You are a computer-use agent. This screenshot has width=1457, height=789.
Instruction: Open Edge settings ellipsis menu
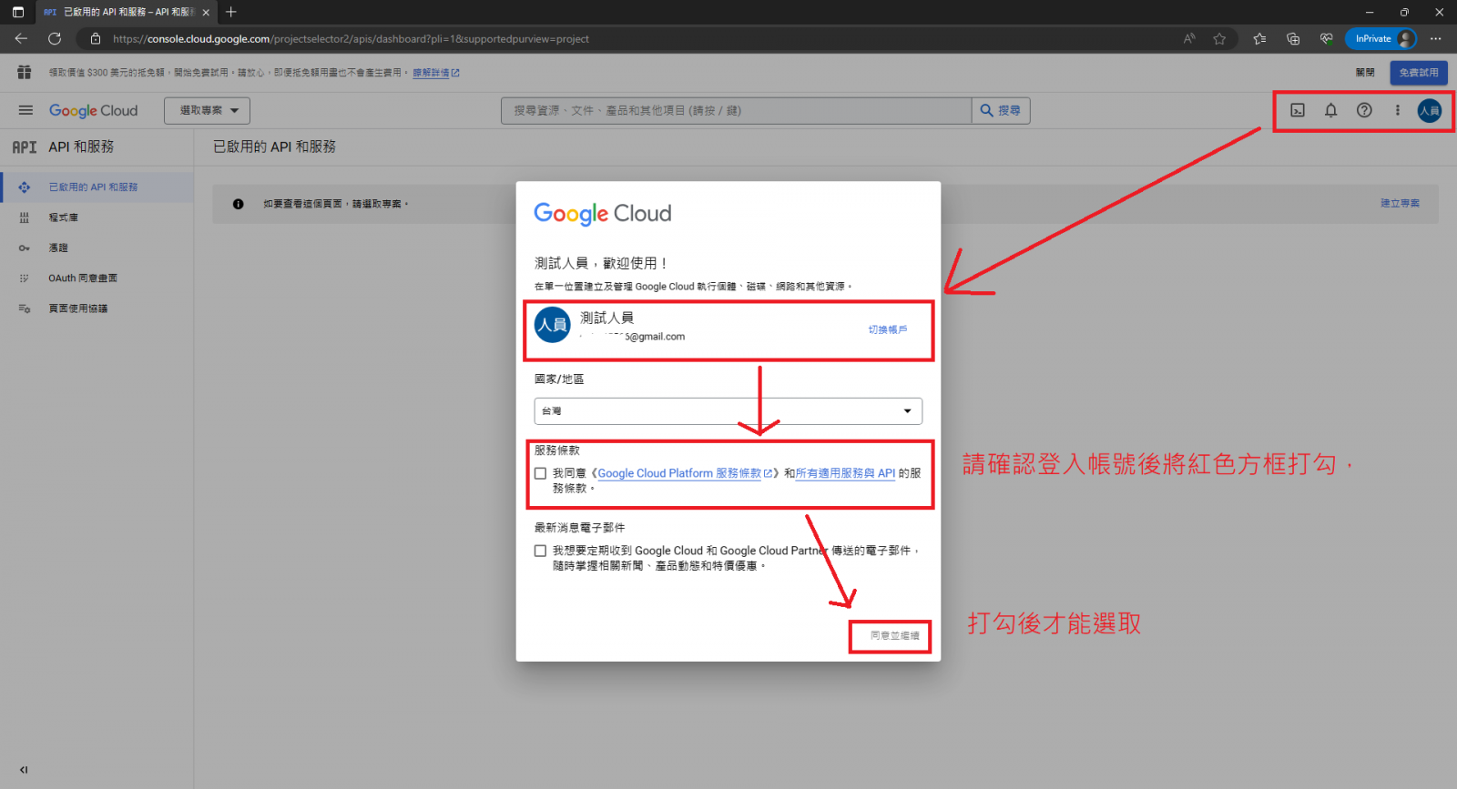tap(1436, 38)
